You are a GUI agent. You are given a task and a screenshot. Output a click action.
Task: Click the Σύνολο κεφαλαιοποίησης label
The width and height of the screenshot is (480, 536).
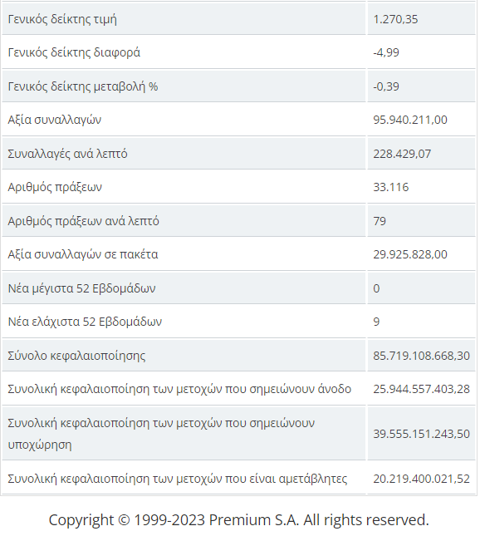click(76, 356)
